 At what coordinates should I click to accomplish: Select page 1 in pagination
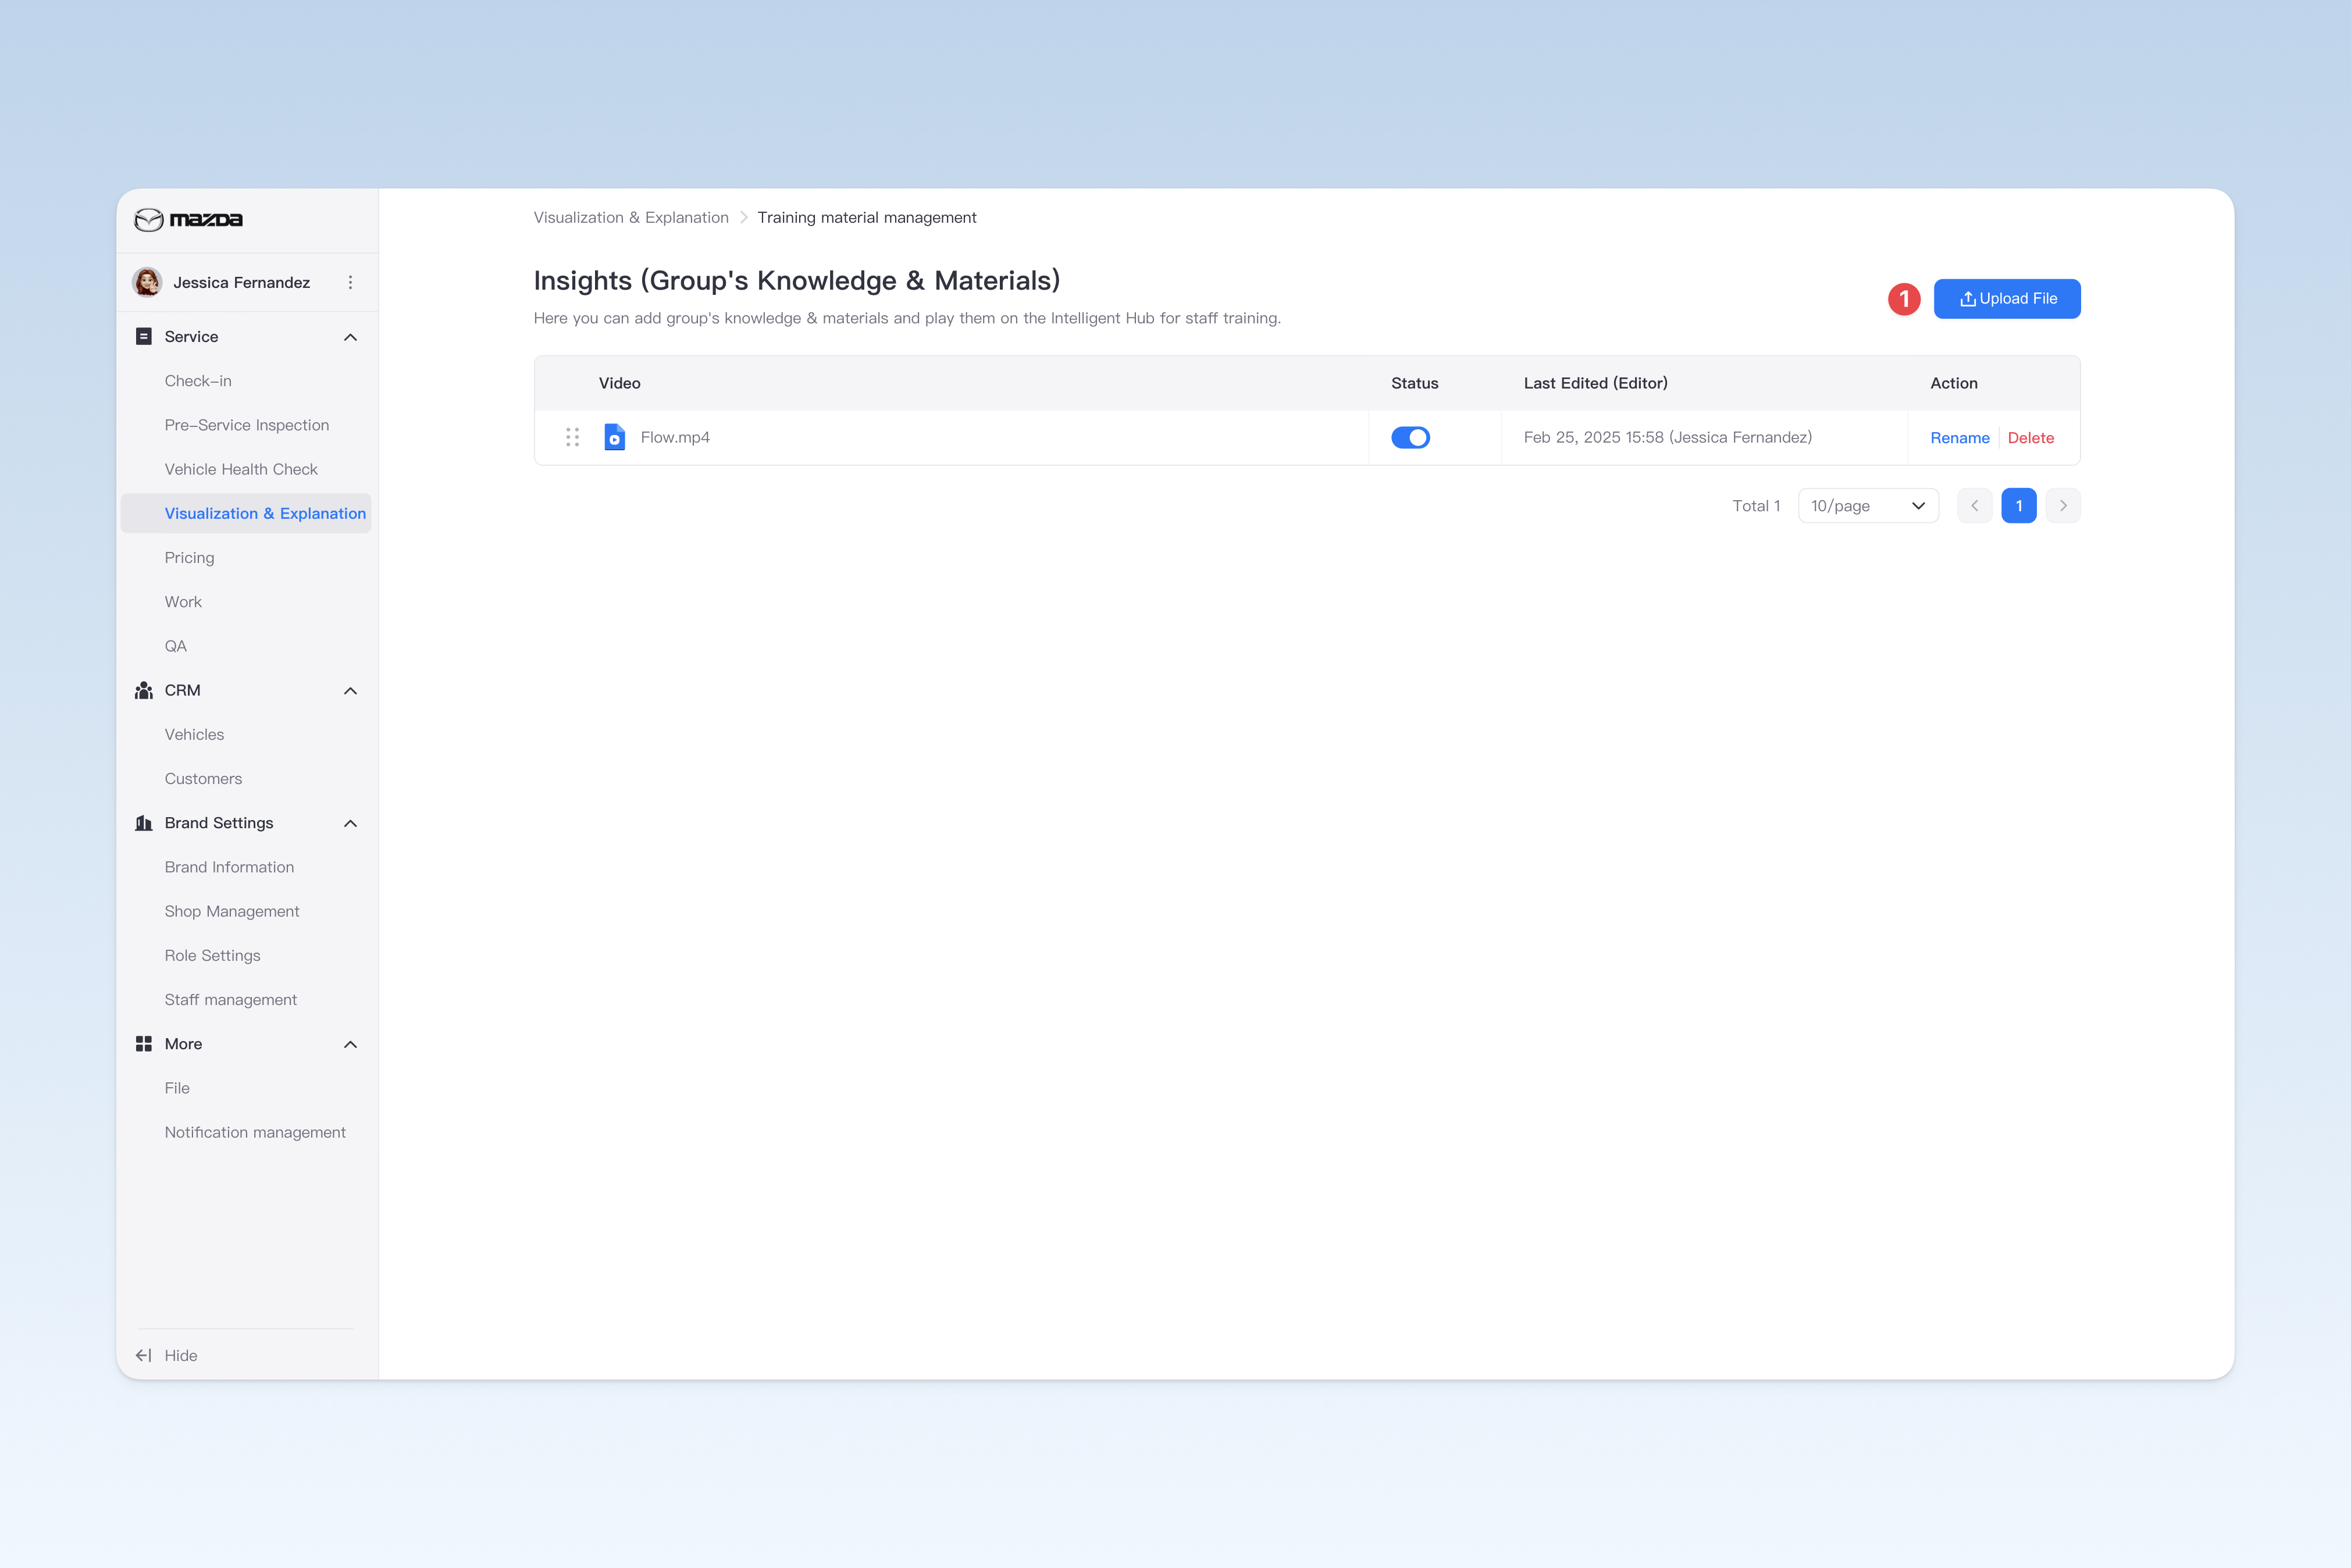2019,506
